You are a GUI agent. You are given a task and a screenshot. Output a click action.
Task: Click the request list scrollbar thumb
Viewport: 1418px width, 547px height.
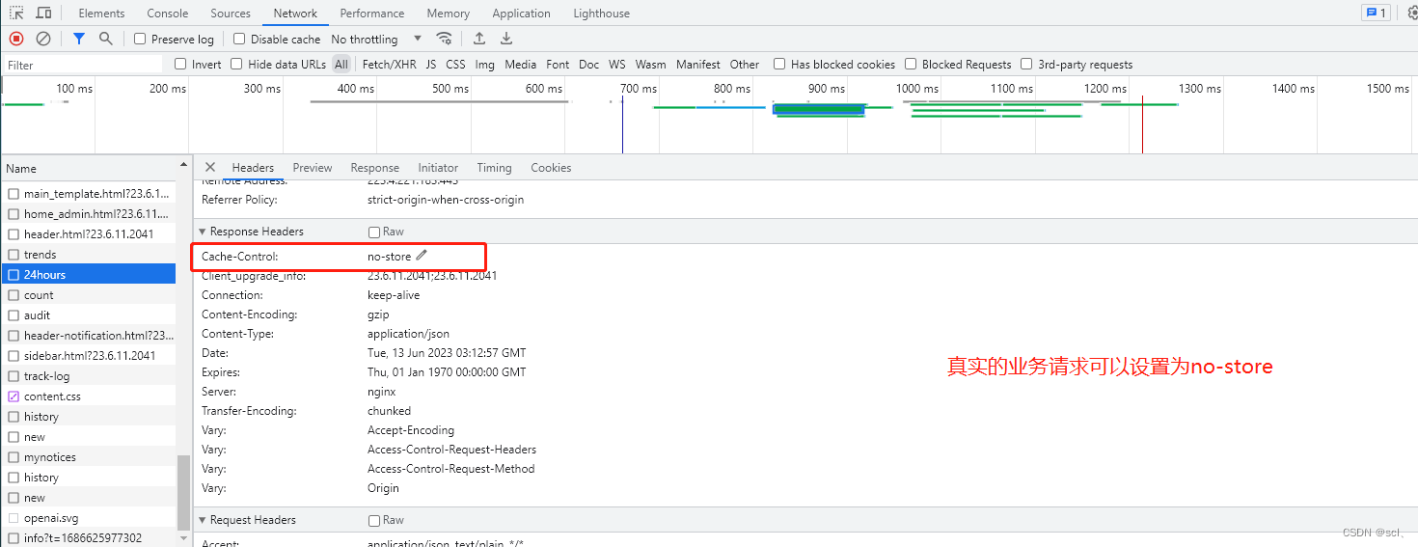pyautogui.click(x=183, y=492)
